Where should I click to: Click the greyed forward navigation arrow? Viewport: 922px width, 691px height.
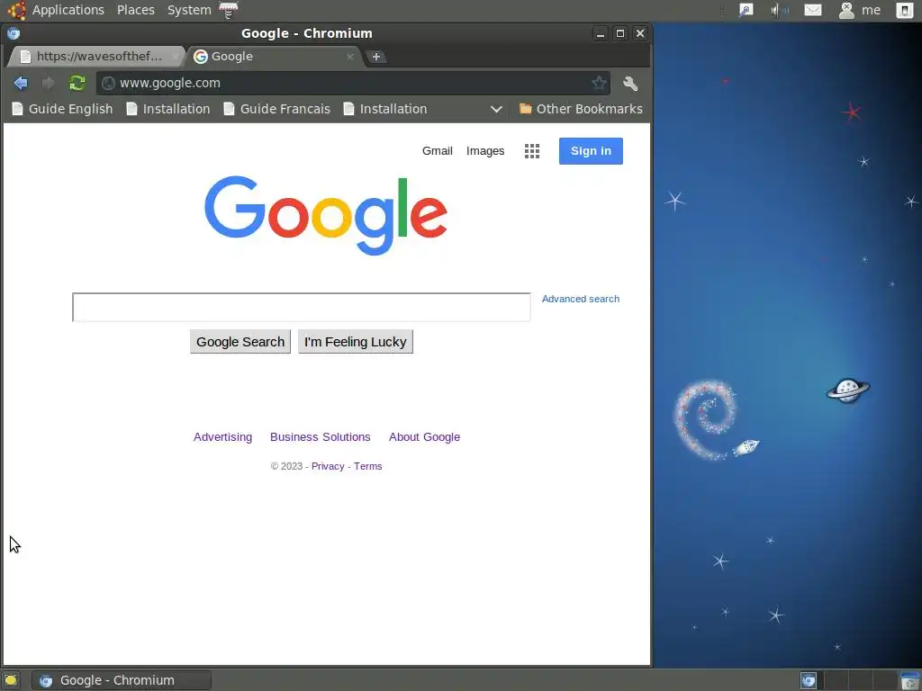click(x=49, y=83)
